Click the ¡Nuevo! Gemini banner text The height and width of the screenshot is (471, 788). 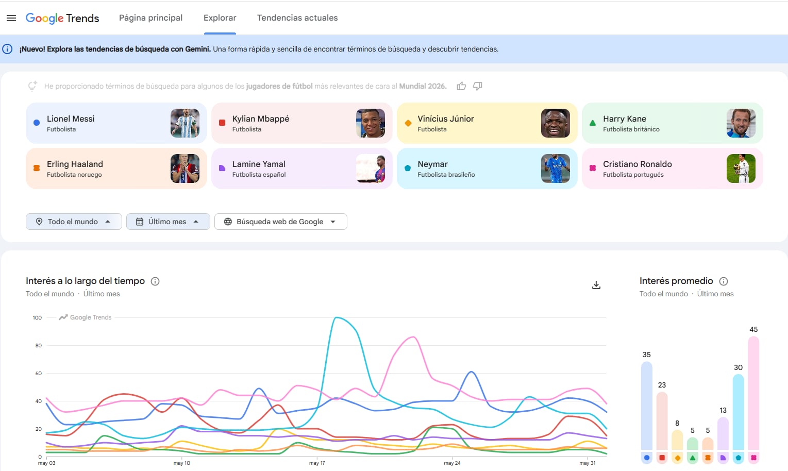[259, 49]
